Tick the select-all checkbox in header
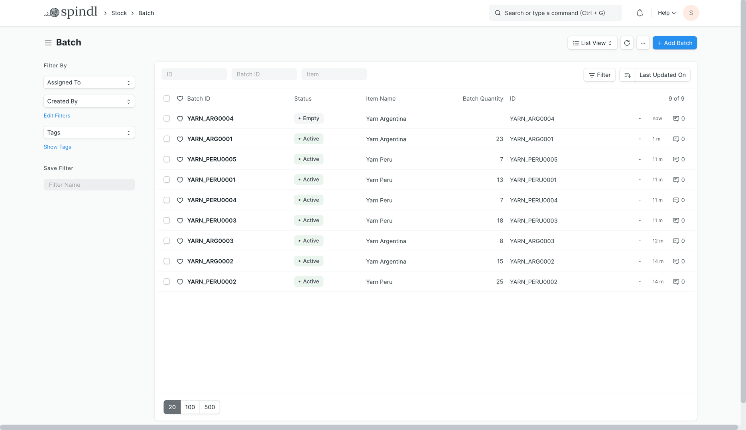 click(167, 99)
